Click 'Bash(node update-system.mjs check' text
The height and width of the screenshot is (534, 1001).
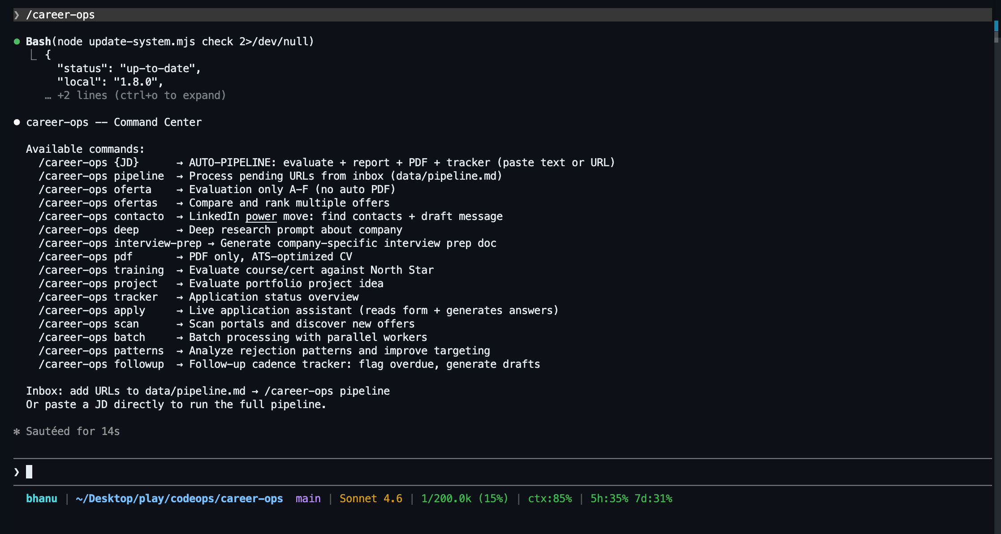coord(129,42)
